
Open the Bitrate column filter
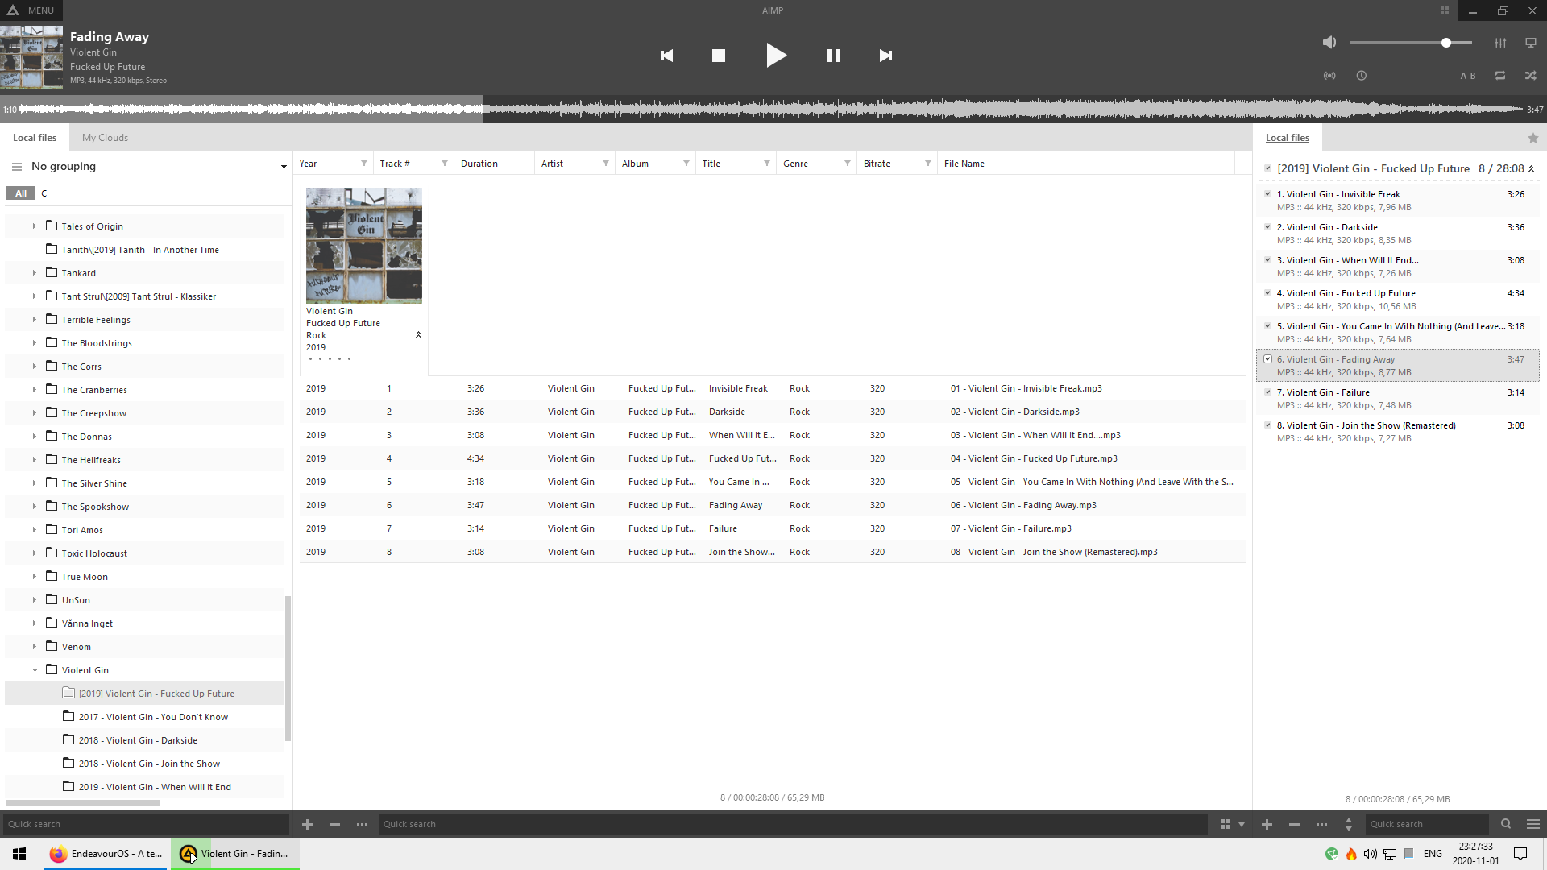pos(927,164)
